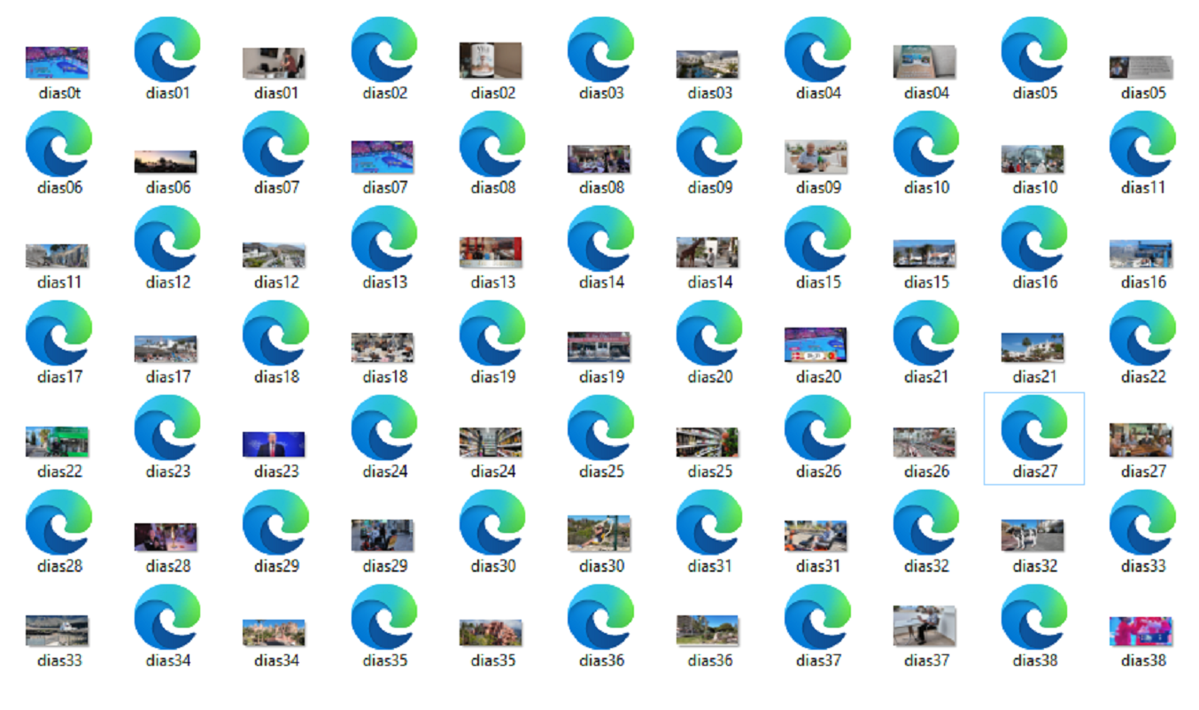This screenshot has width=1199, height=710.
Task: Click the dias32 photo thumbnail
Action: 1033,536
